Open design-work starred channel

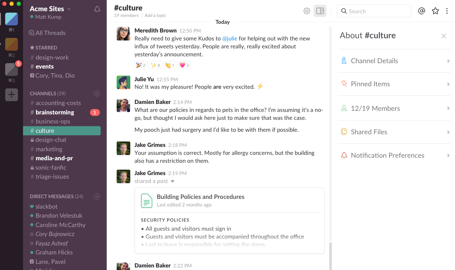[49, 57]
